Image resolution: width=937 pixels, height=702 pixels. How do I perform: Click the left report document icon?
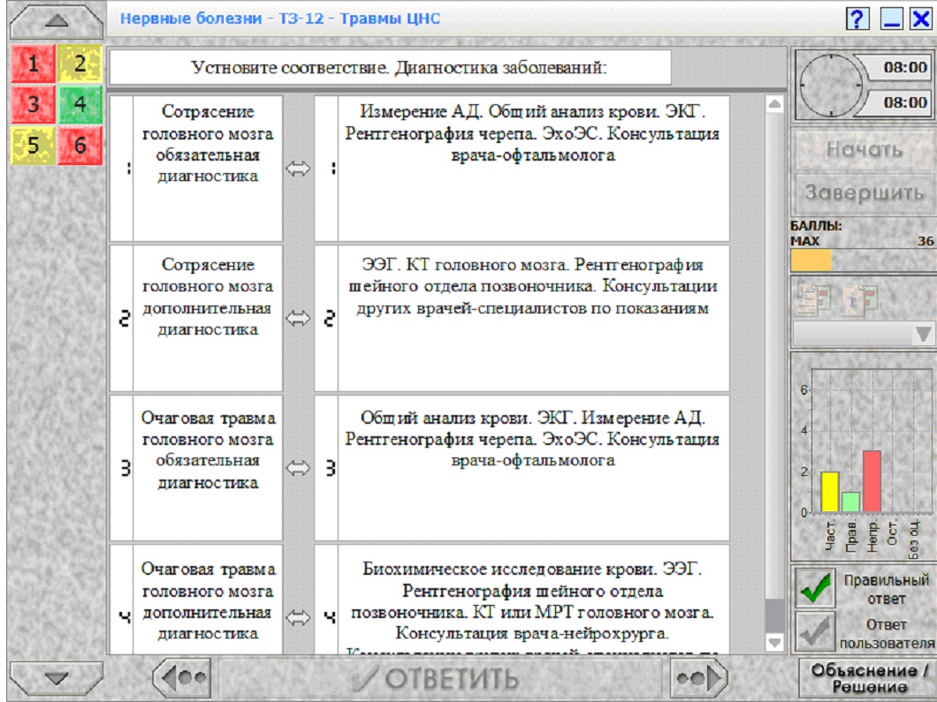813,299
